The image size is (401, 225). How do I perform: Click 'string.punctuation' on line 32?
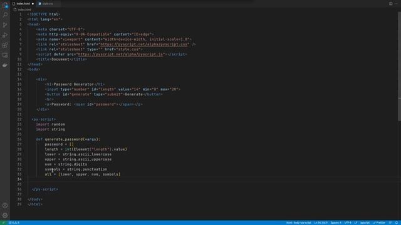pyautogui.click(x=87, y=169)
